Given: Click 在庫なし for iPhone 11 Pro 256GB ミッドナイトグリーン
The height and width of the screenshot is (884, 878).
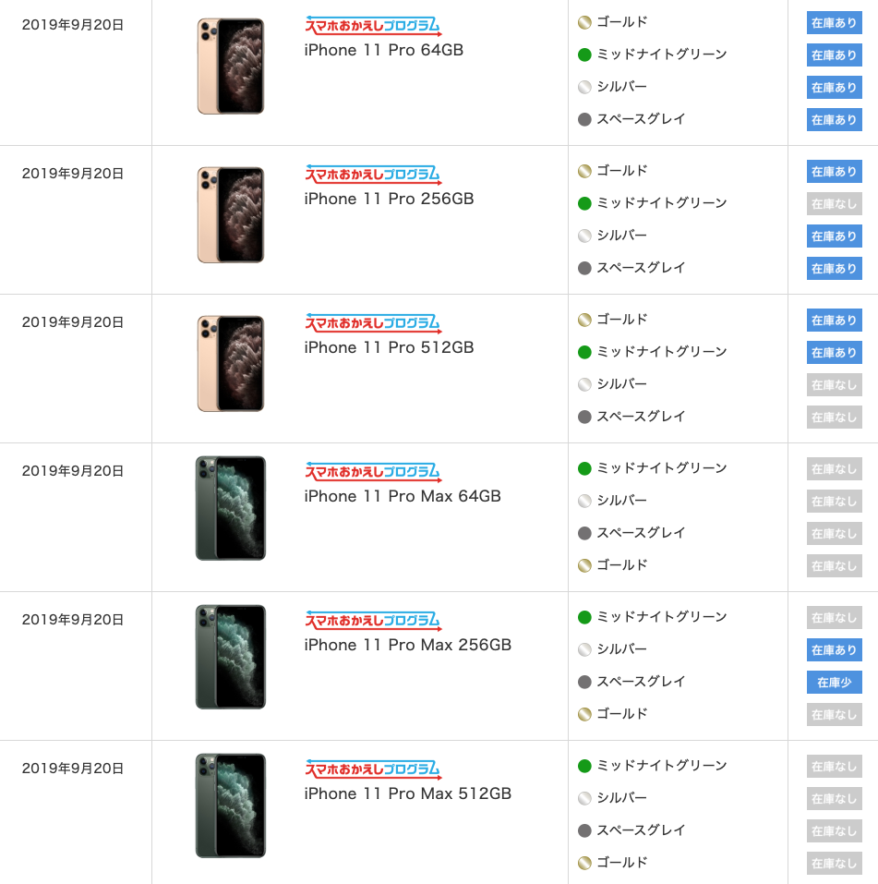Looking at the screenshot, I should 834,203.
